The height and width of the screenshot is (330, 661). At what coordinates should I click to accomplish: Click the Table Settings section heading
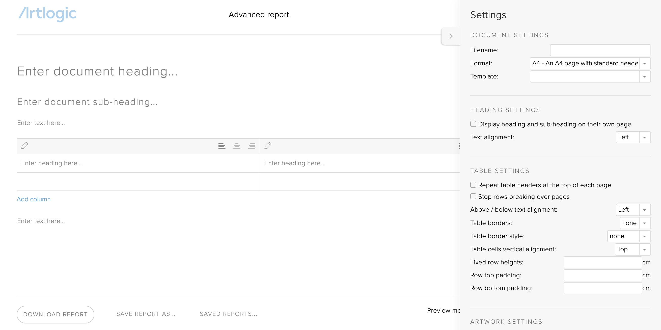point(500,171)
